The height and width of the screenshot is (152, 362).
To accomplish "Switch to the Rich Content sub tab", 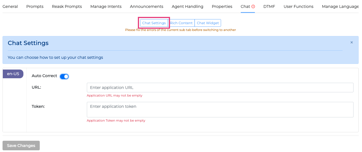I will point(181,23).
